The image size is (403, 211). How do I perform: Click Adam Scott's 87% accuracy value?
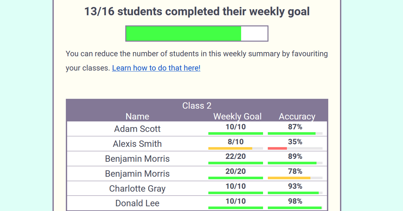point(295,127)
